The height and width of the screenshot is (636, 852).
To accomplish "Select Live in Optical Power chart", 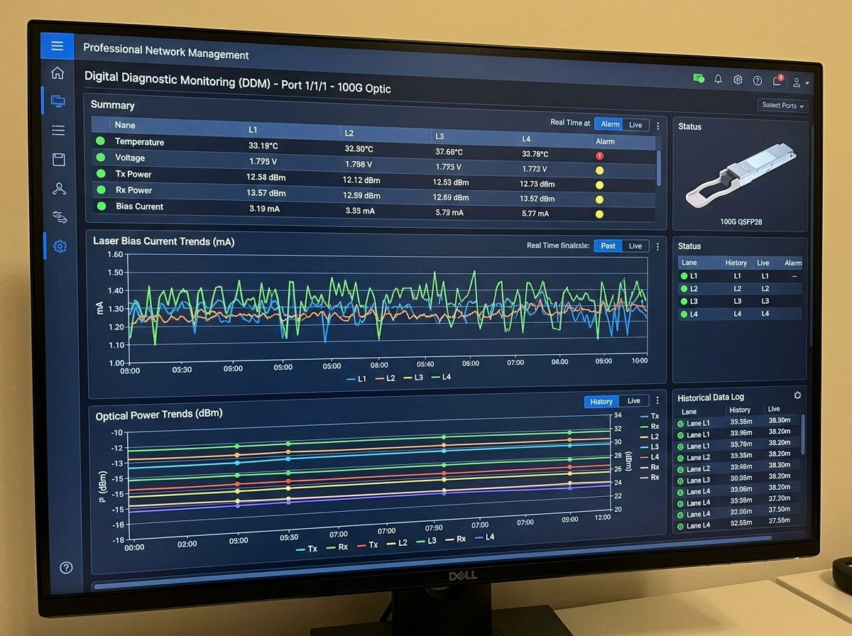I will [634, 401].
